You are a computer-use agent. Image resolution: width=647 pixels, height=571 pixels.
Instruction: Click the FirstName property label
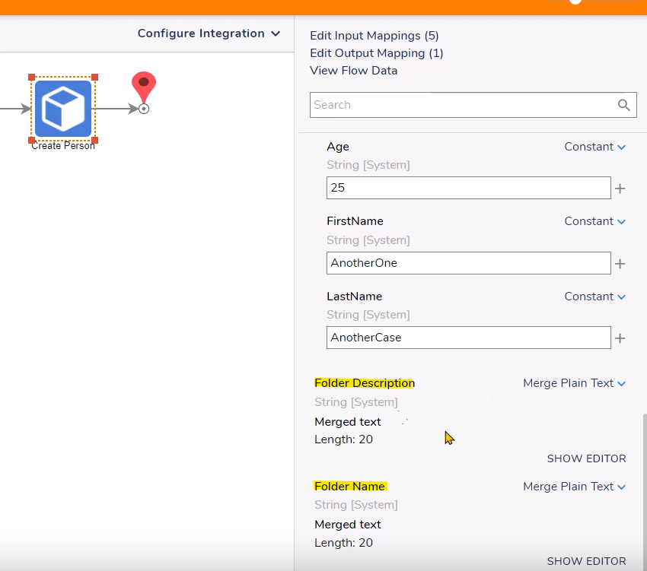[x=355, y=221]
